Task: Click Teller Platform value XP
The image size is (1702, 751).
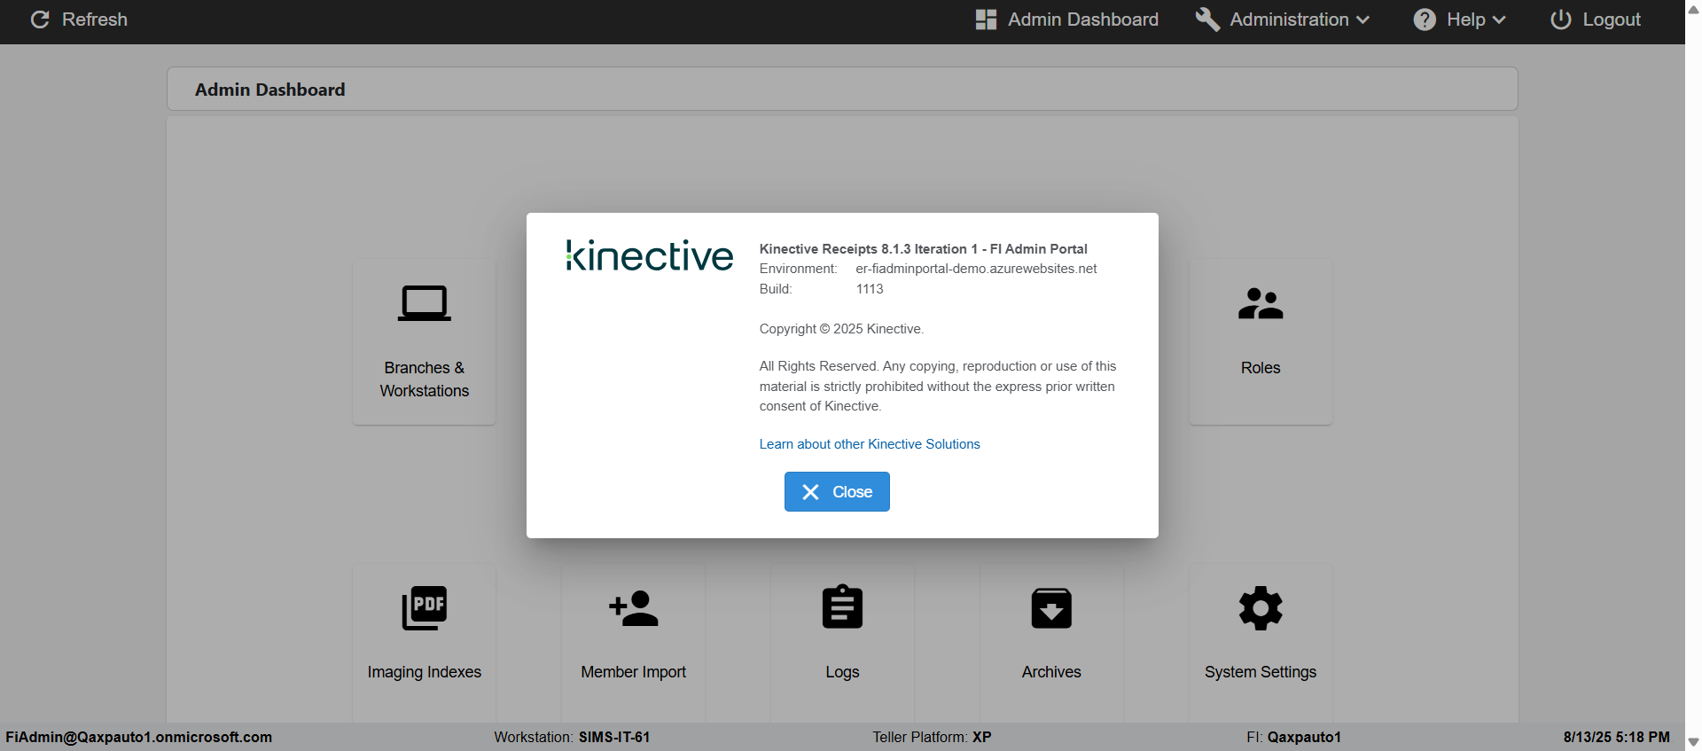Action: [x=982, y=737]
